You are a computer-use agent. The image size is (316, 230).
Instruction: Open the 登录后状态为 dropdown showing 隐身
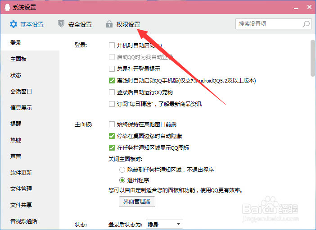point(164,224)
